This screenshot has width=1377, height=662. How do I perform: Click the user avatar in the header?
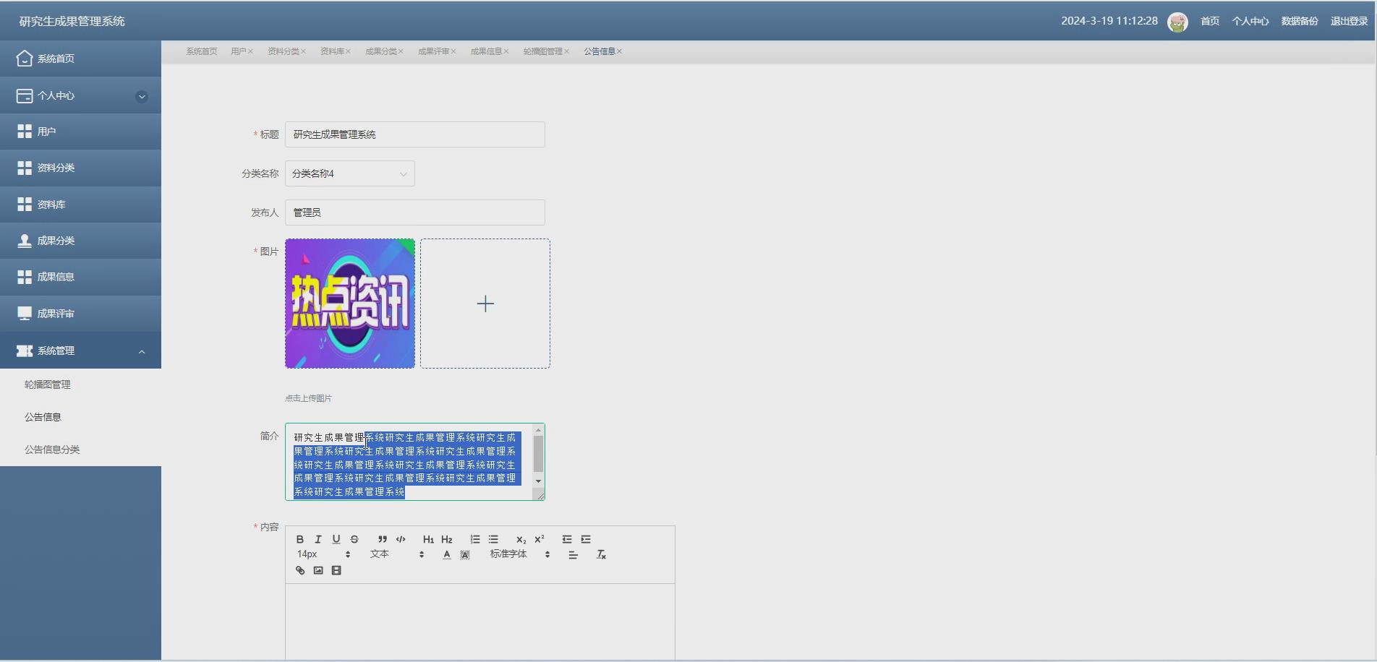pyautogui.click(x=1177, y=22)
